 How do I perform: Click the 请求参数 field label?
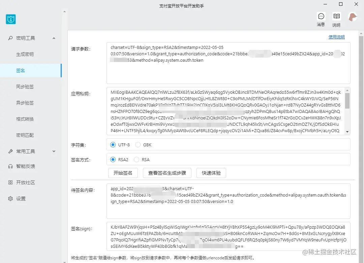coord(81,49)
